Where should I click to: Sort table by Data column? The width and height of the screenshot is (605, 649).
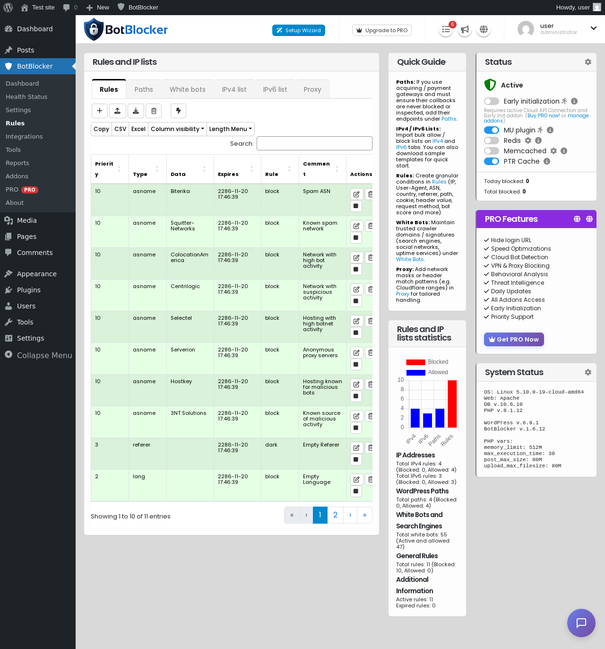(190, 169)
